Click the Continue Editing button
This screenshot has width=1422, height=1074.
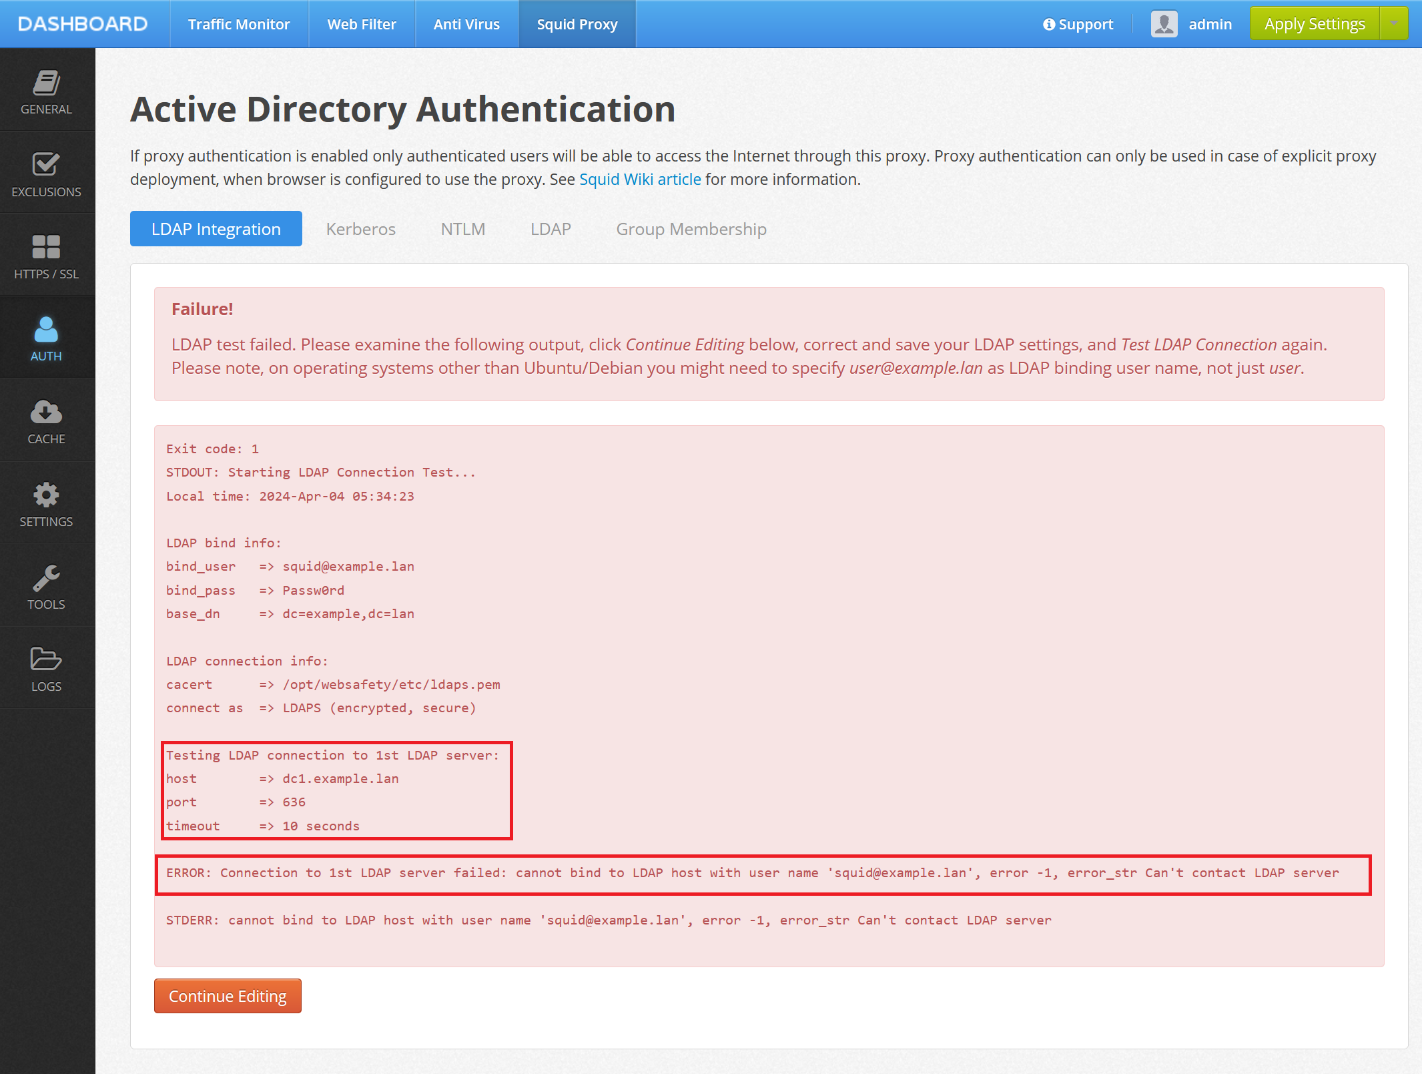(228, 996)
